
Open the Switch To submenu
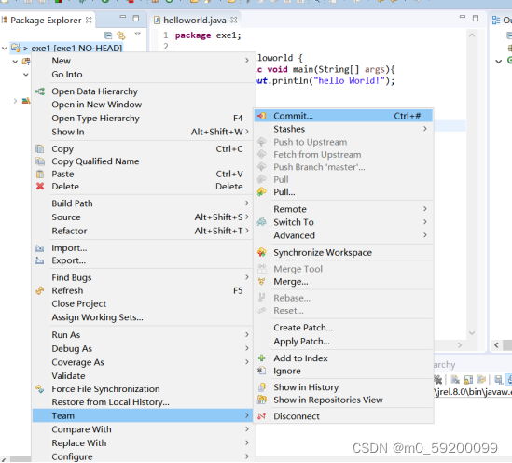coord(343,222)
